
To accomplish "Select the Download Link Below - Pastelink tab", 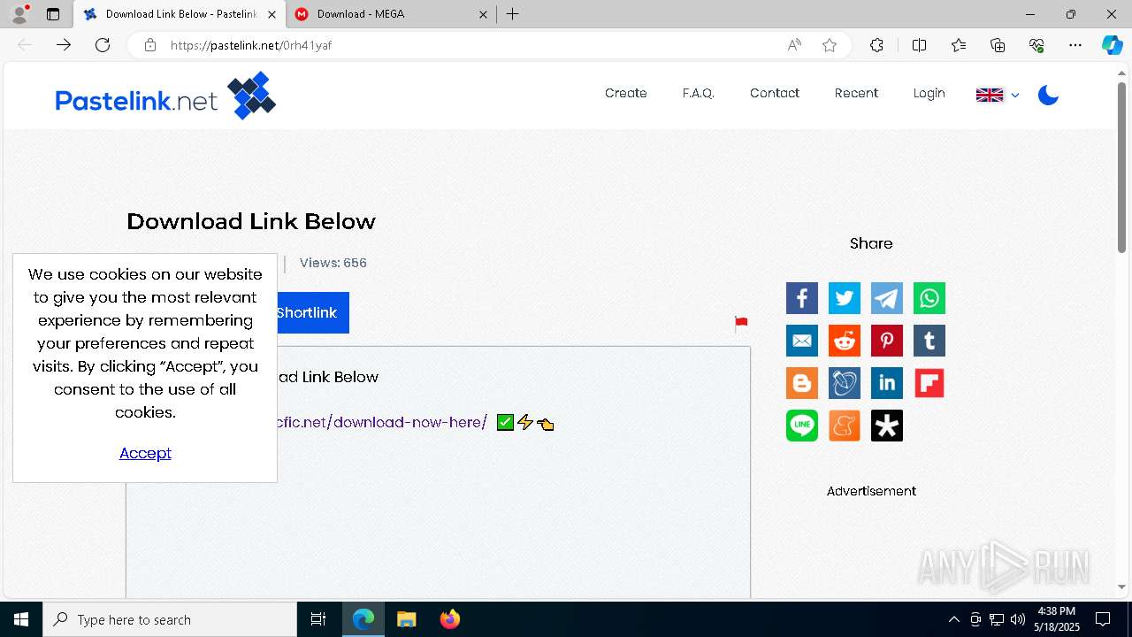I will [179, 14].
